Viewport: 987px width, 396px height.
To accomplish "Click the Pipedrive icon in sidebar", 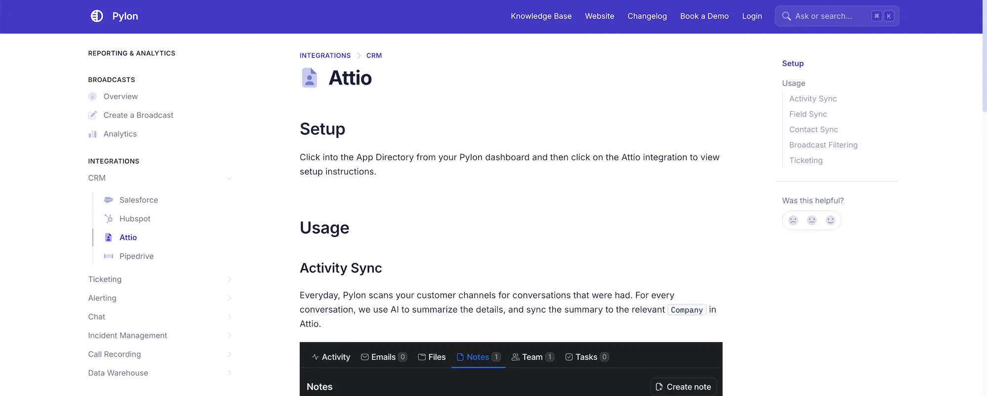I will (x=109, y=256).
